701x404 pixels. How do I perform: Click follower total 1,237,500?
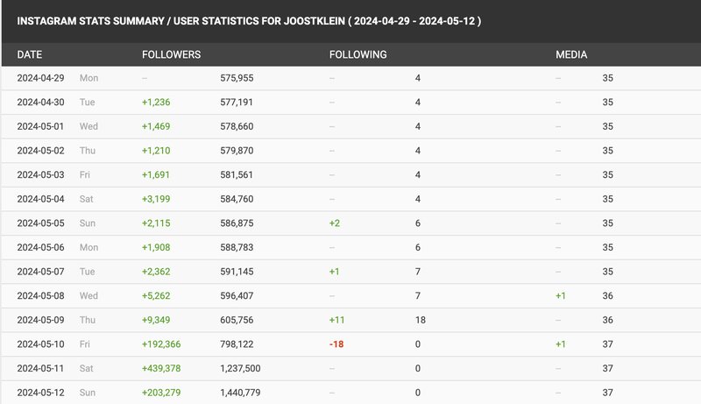[240, 368]
